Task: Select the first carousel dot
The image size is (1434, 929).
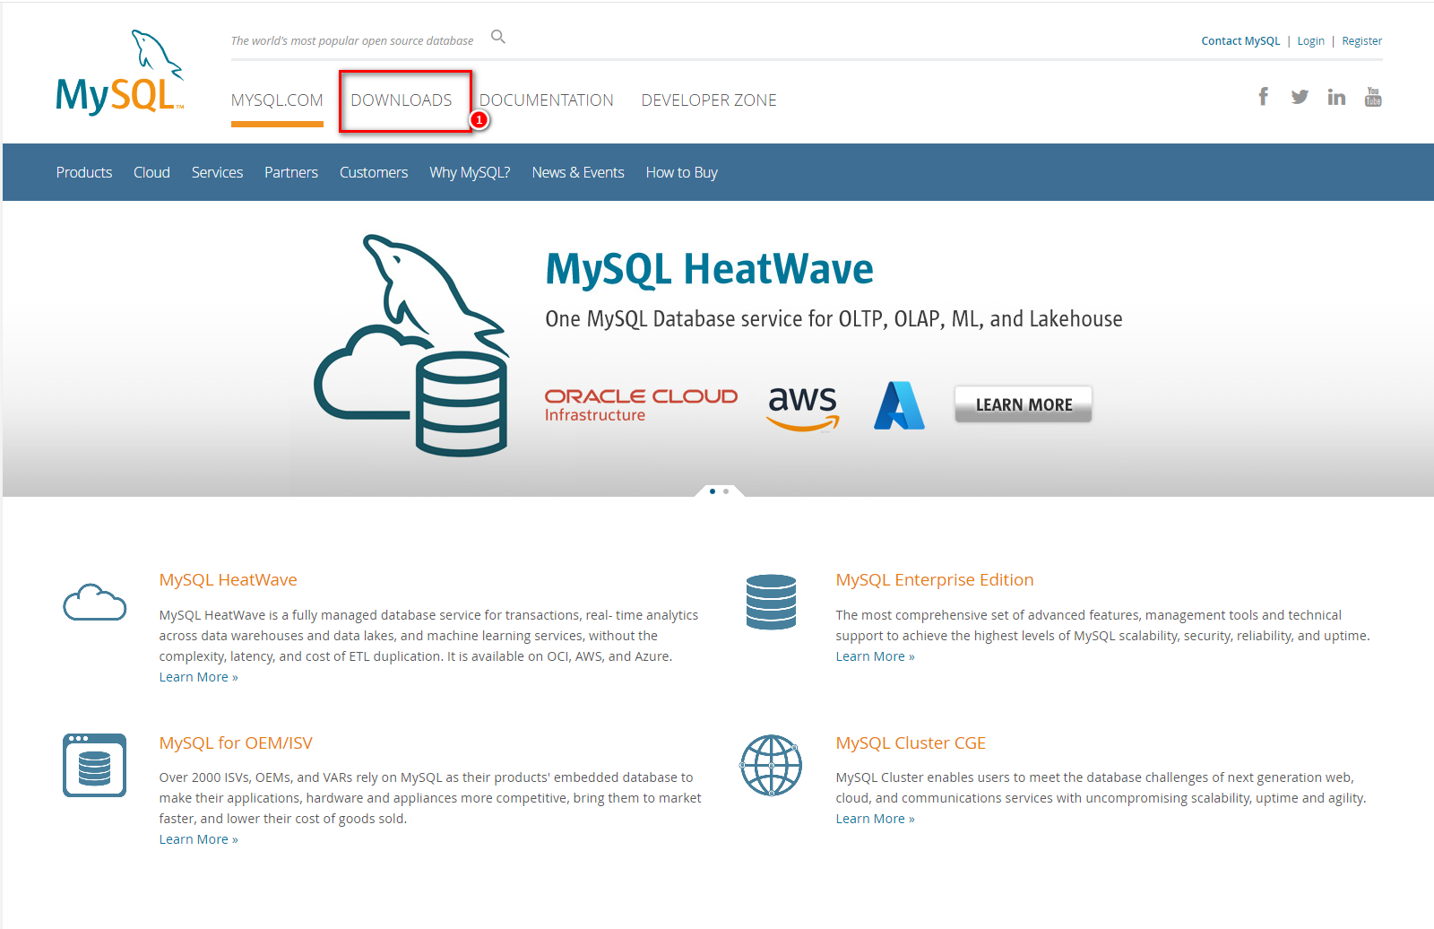Action: tap(713, 491)
